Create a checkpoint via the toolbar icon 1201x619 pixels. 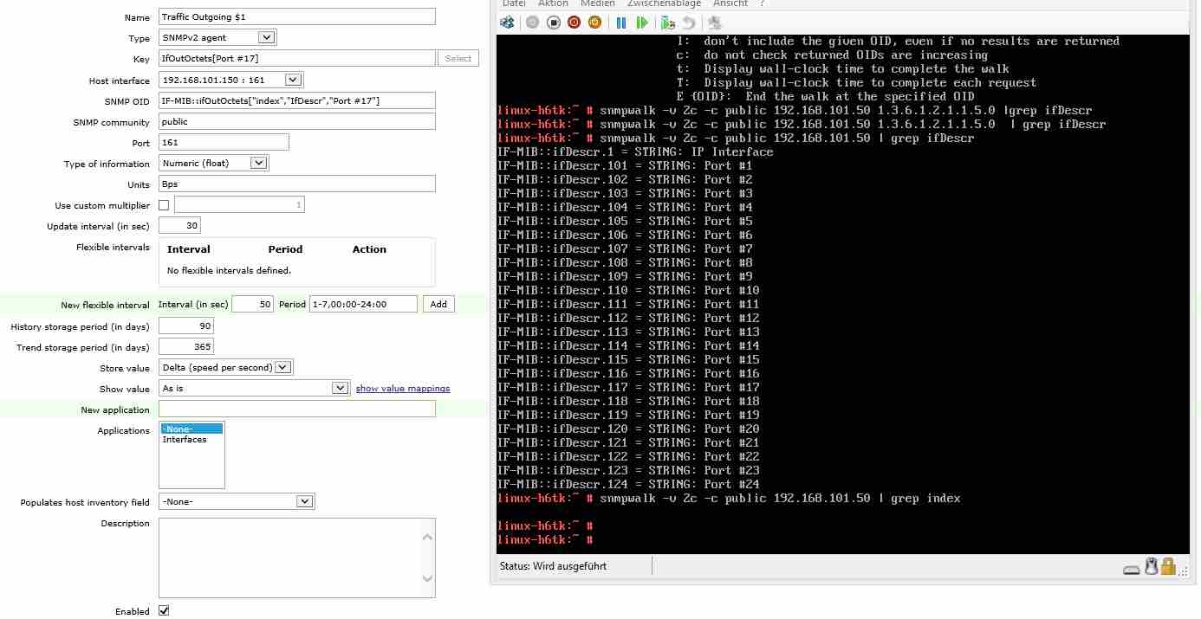tap(667, 23)
